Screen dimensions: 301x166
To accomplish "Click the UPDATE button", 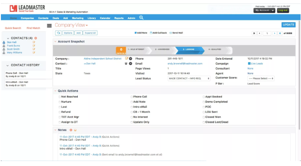I will pyautogui.click(x=288, y=25).
